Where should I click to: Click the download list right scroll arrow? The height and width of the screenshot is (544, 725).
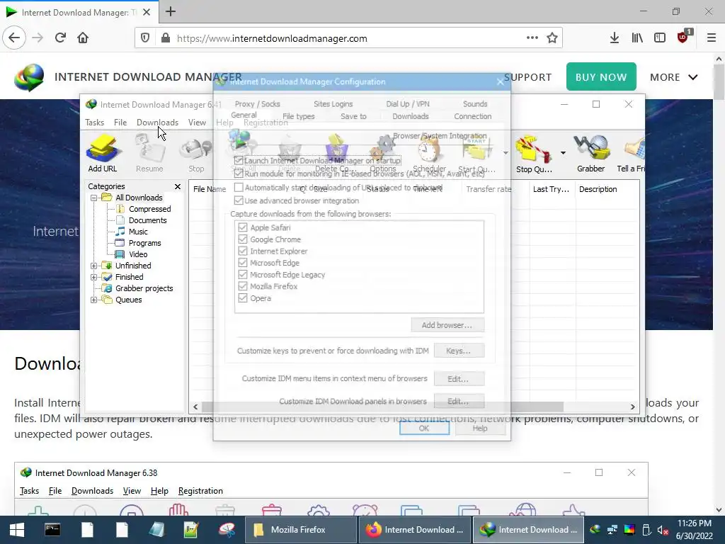click(632, 407)
